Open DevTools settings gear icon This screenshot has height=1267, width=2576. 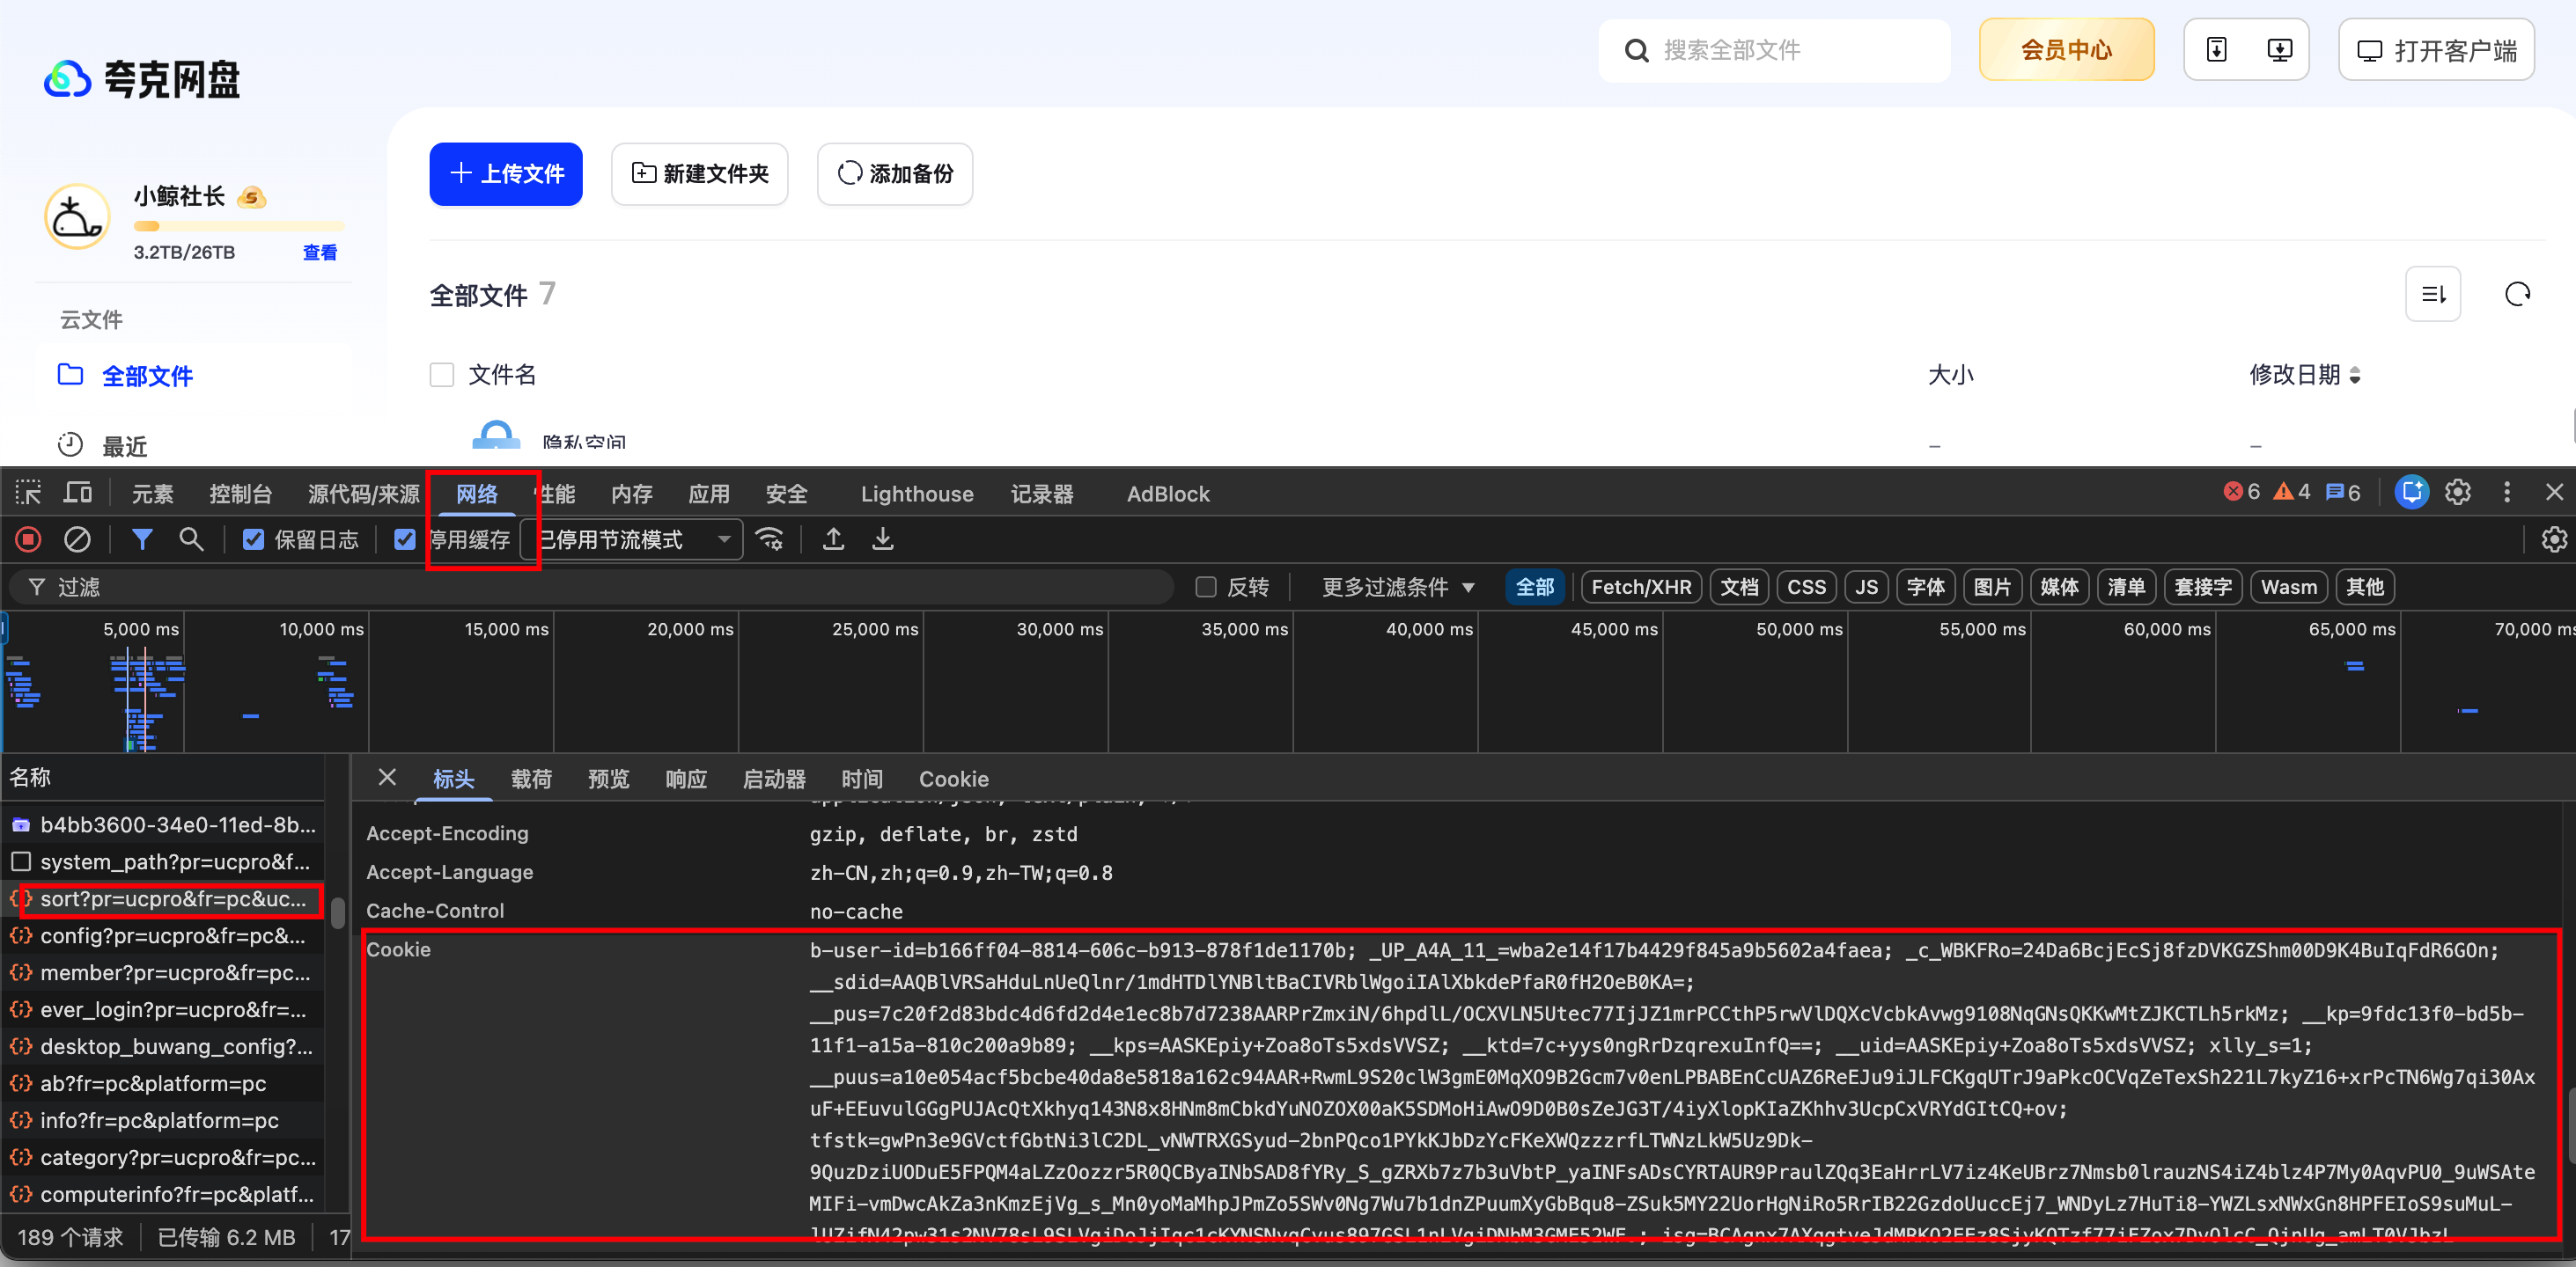(2458, 493)
